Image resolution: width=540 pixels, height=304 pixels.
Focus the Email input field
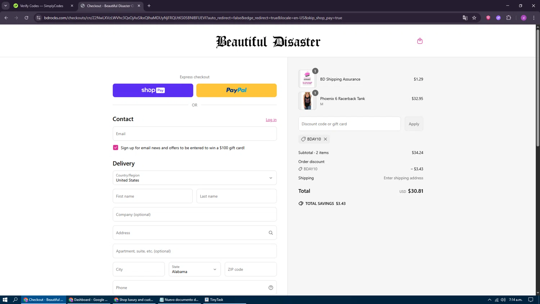pos(194,134)
